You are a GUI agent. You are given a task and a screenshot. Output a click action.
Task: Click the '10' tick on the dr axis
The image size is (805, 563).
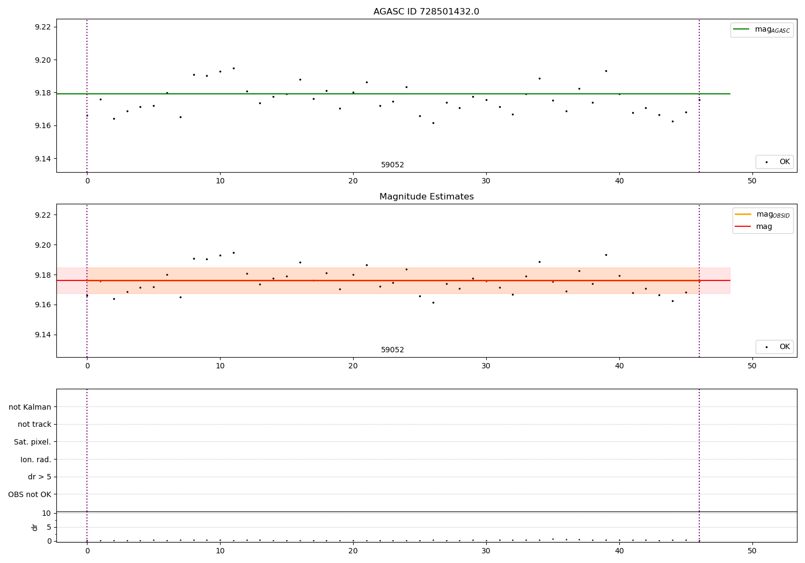(x=47, y=513)
